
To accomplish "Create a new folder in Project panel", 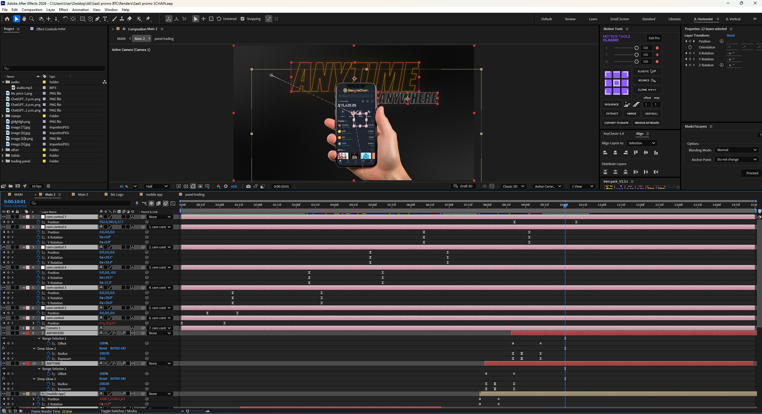I will (x=11, y=186).
